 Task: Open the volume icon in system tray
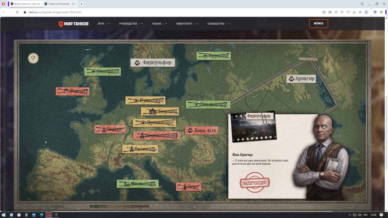[360, 215]
